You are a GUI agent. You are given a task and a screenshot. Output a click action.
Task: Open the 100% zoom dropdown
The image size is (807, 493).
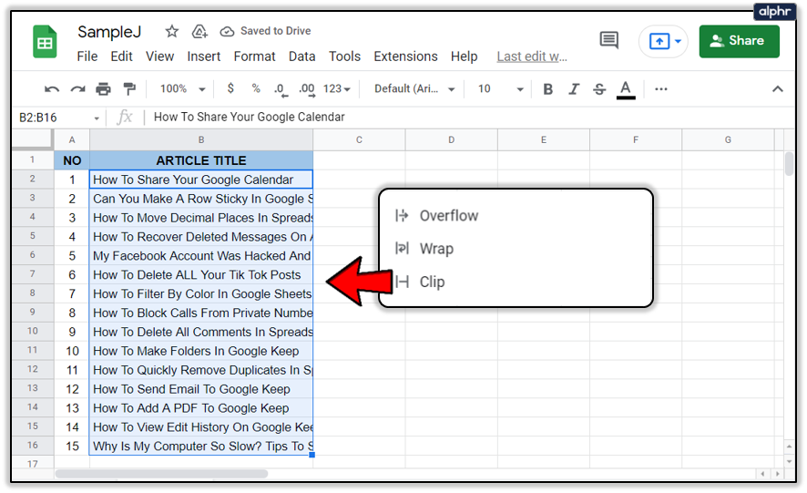[182, 89]
